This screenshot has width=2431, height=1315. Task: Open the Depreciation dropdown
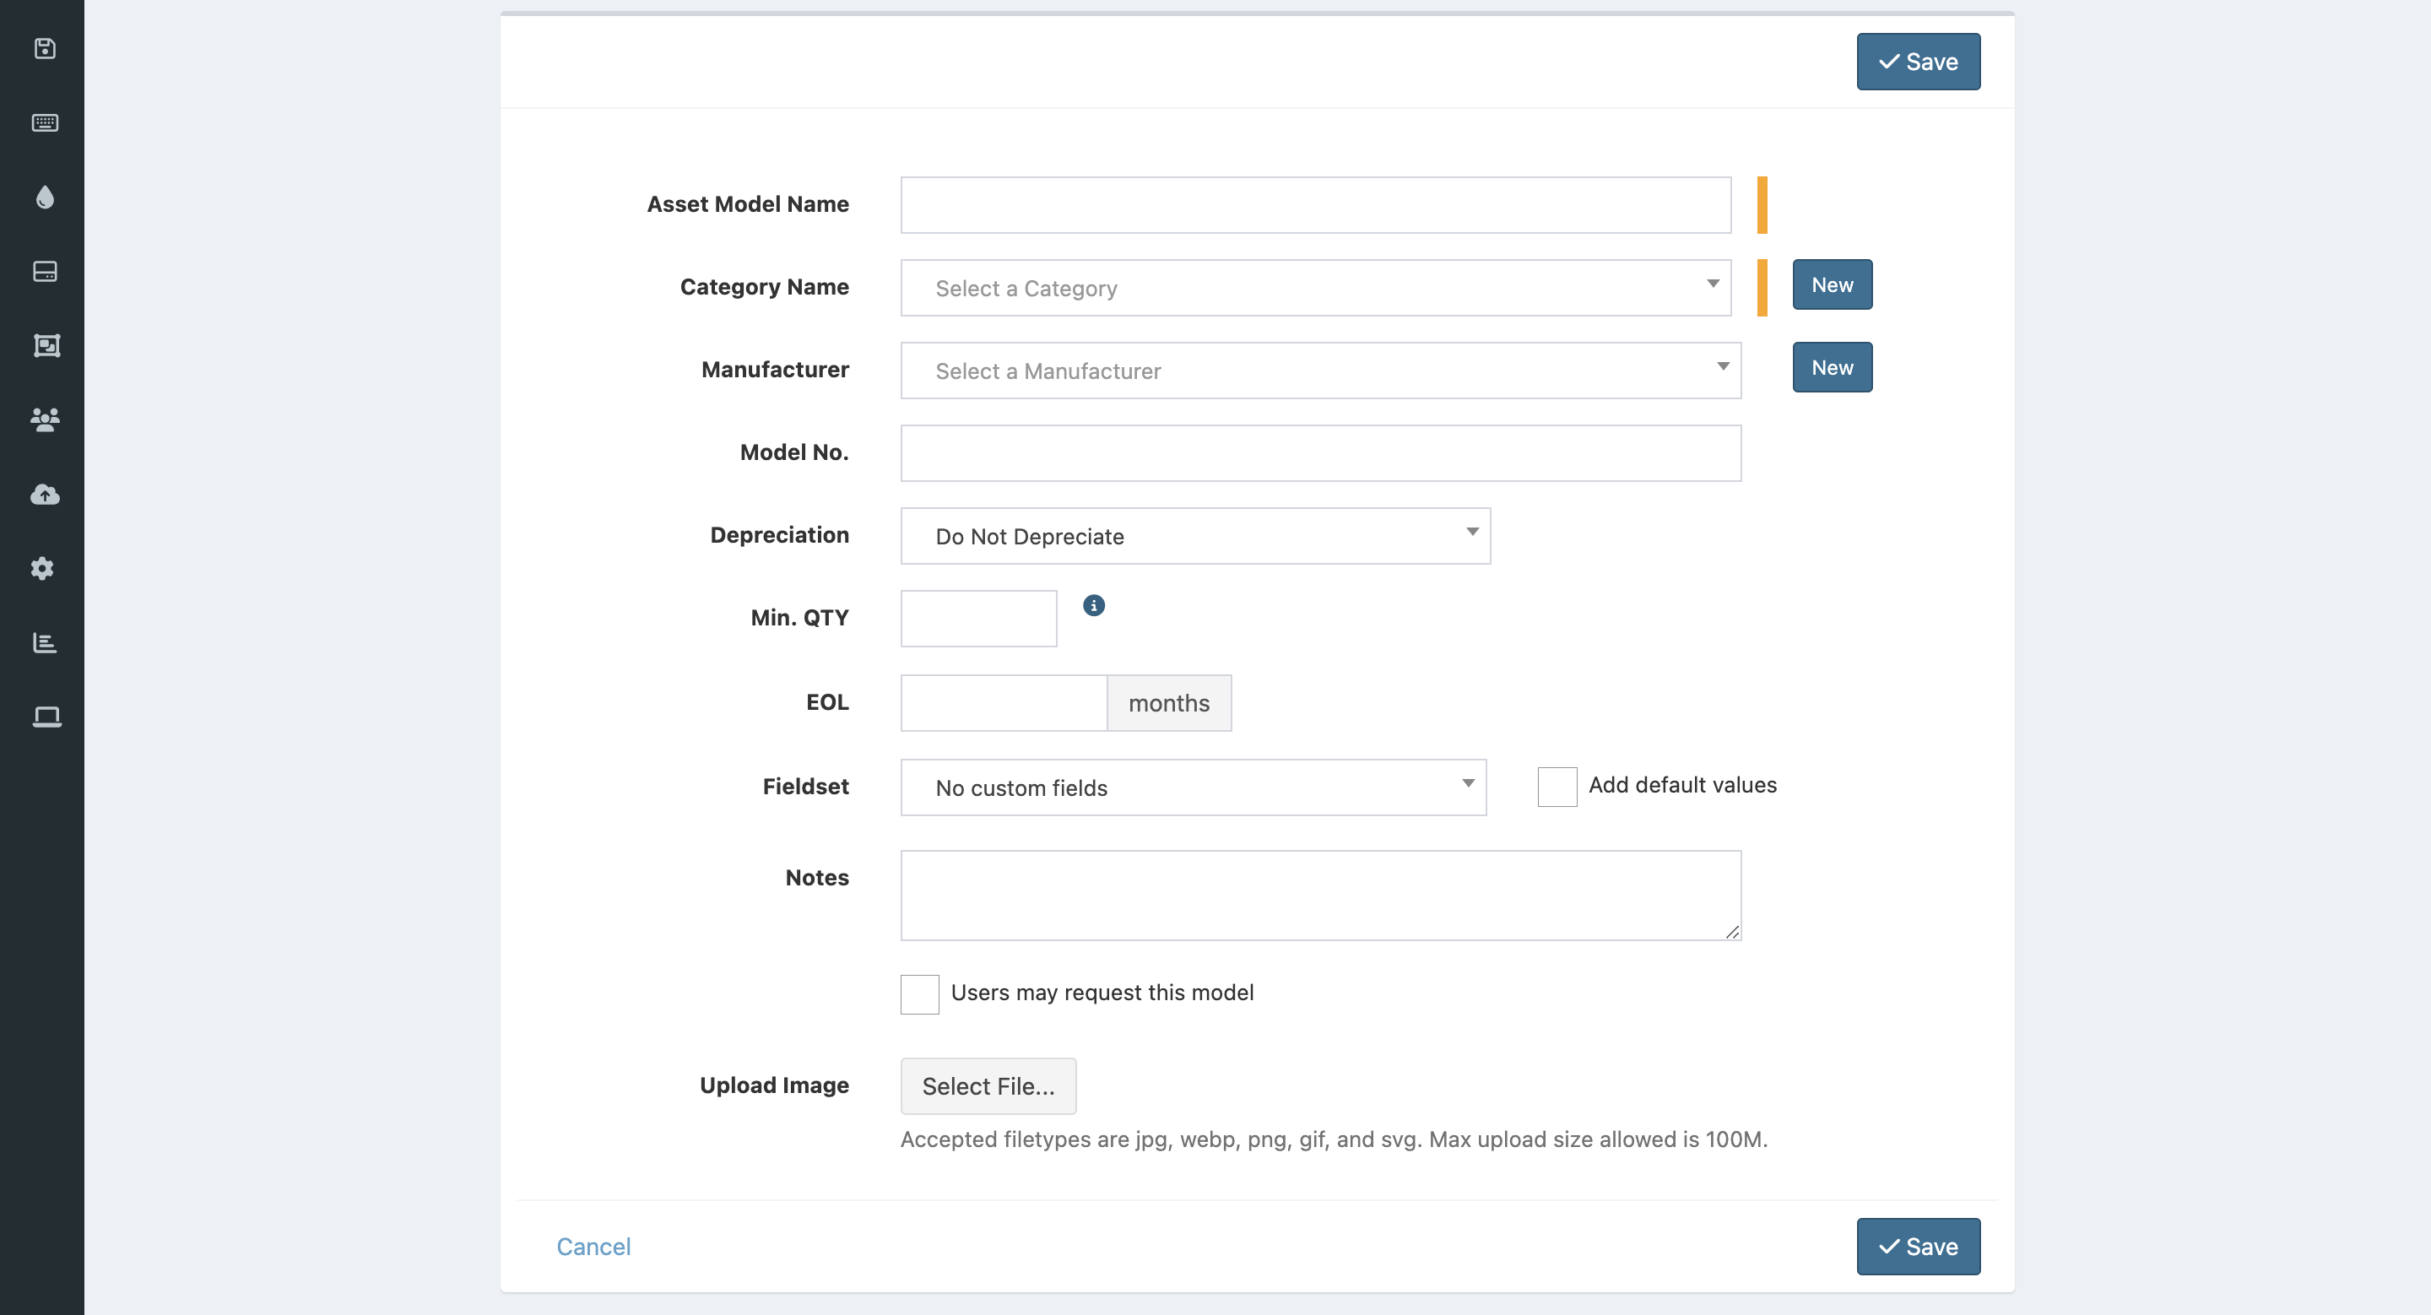click(1194, 536)
